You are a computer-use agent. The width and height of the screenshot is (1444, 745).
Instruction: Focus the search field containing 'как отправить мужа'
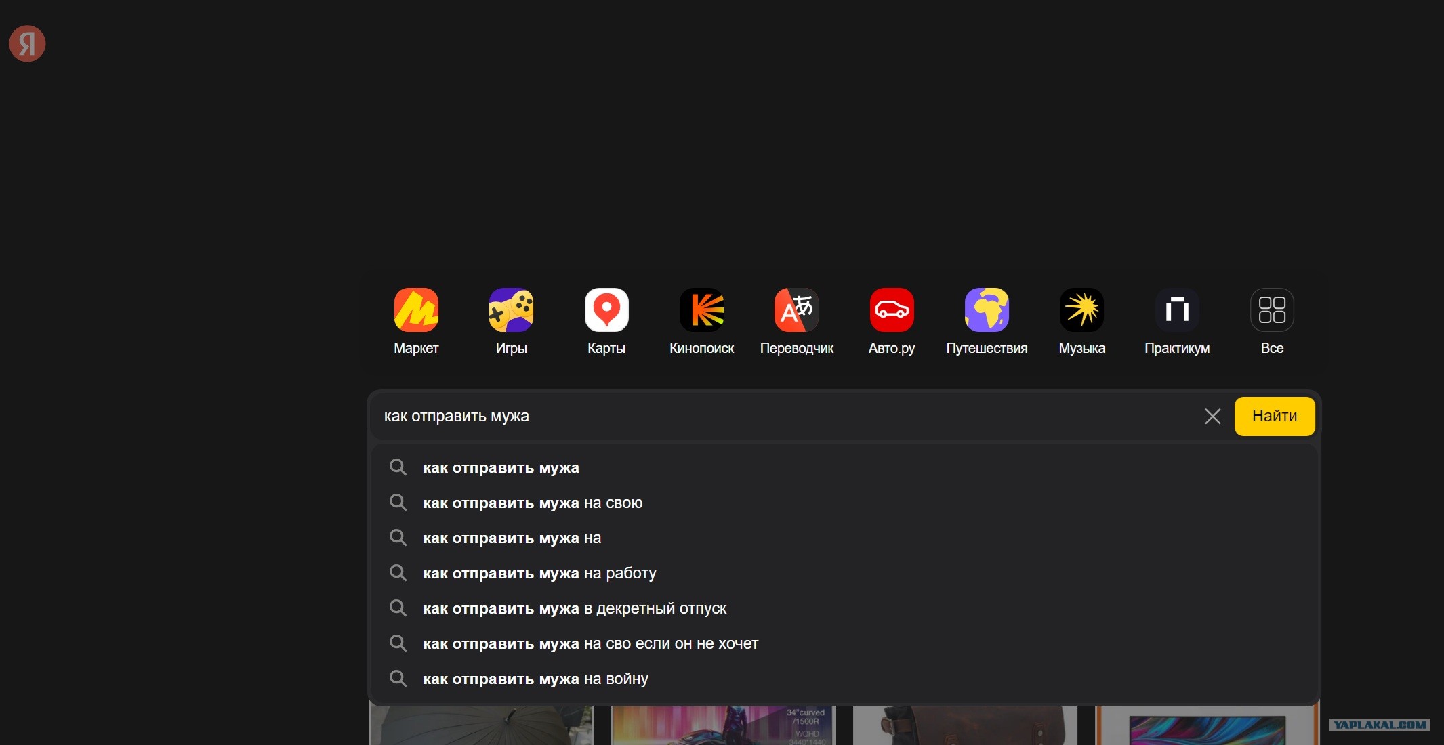(x=786, y=417)
